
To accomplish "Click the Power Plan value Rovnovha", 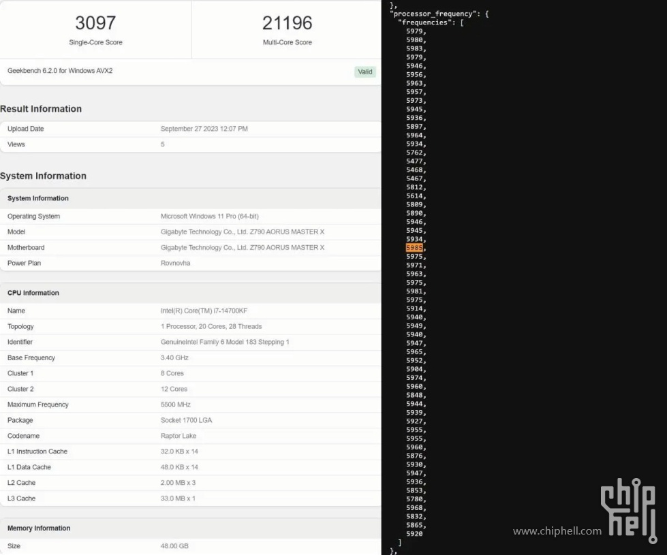I will point(175,264).
